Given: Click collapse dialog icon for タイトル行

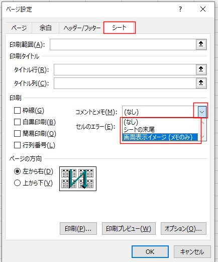Looking at the screenshot, I should click(201, 69).
